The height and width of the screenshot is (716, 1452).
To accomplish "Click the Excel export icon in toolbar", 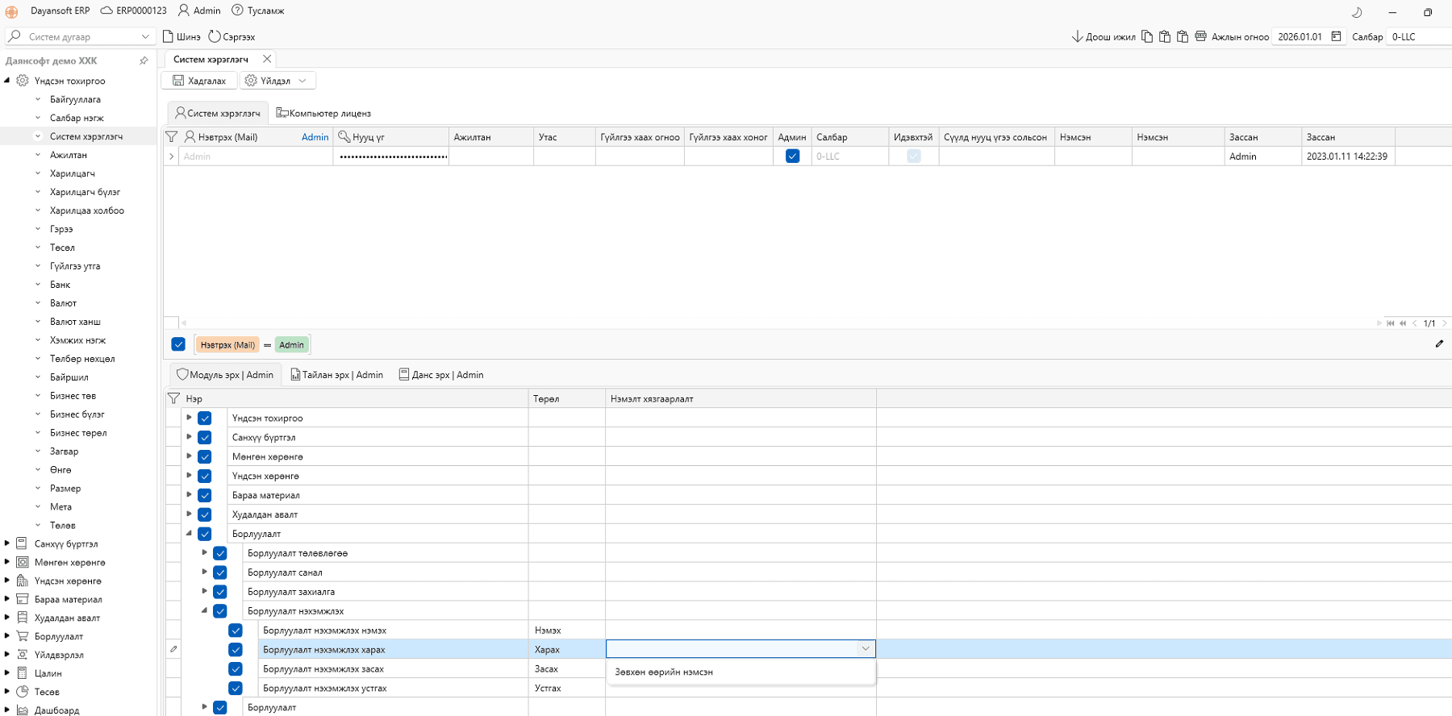I will (x=1200, y=36).
